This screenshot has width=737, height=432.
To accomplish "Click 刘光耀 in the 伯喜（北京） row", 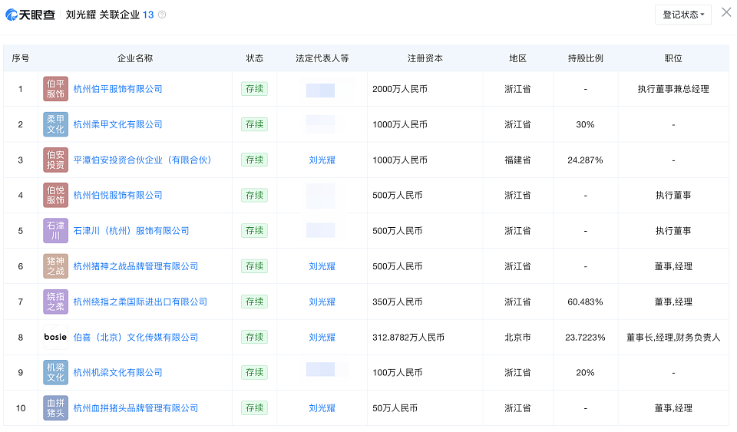I will coord(322,337).
